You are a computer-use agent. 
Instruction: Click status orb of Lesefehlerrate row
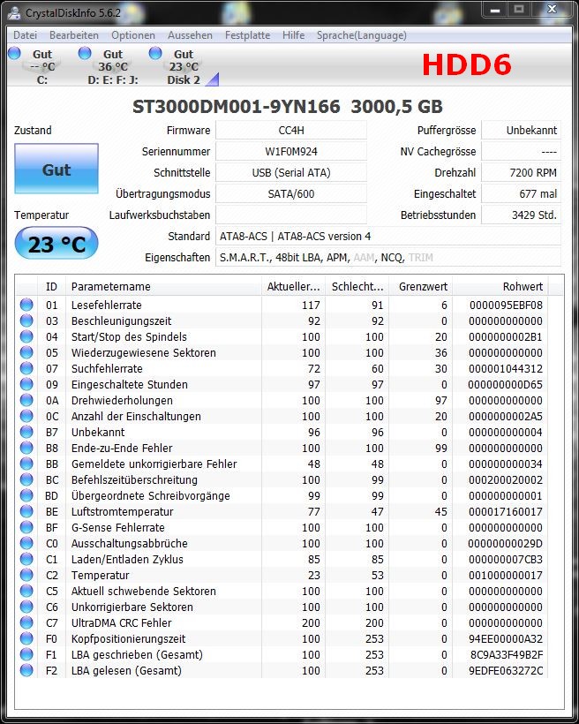click(x=26, y=305)
